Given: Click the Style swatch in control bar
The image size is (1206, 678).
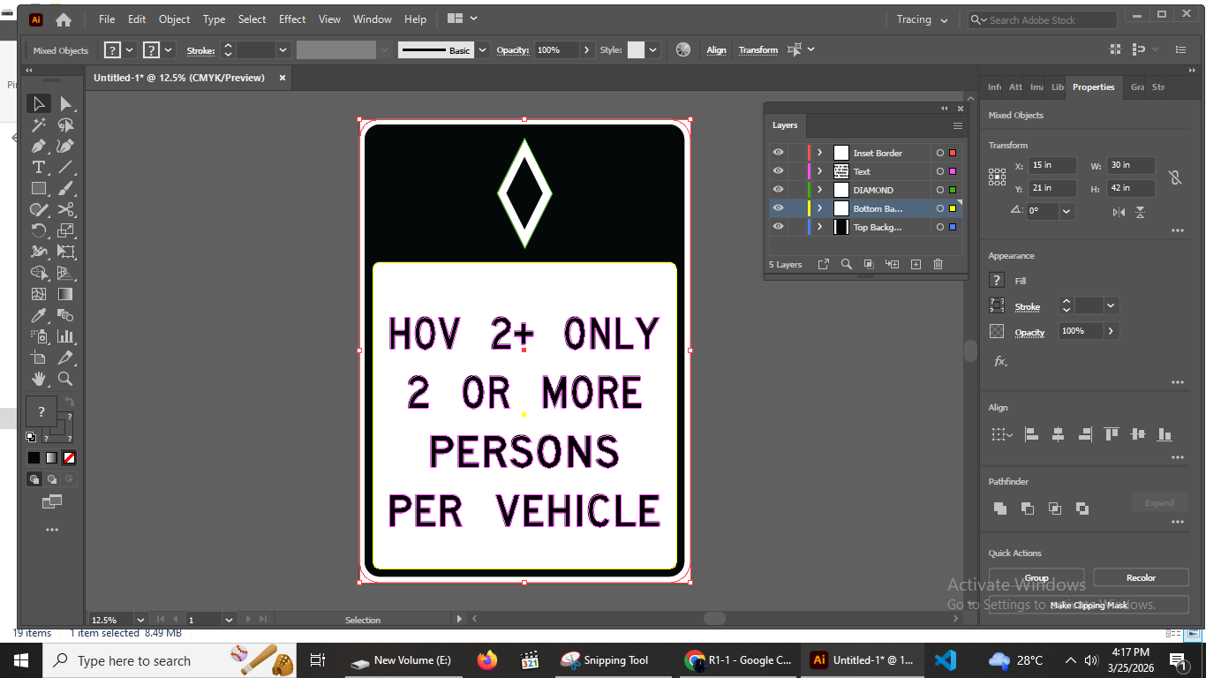Looking at the screenshot, I should 636,50.
